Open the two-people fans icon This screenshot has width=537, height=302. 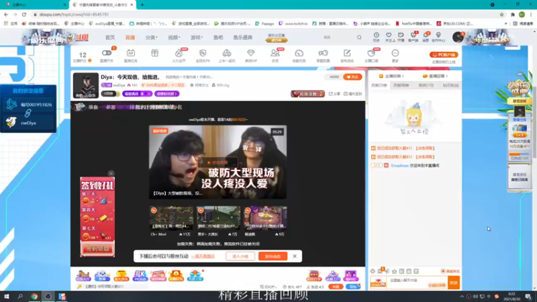click(275, 53)
